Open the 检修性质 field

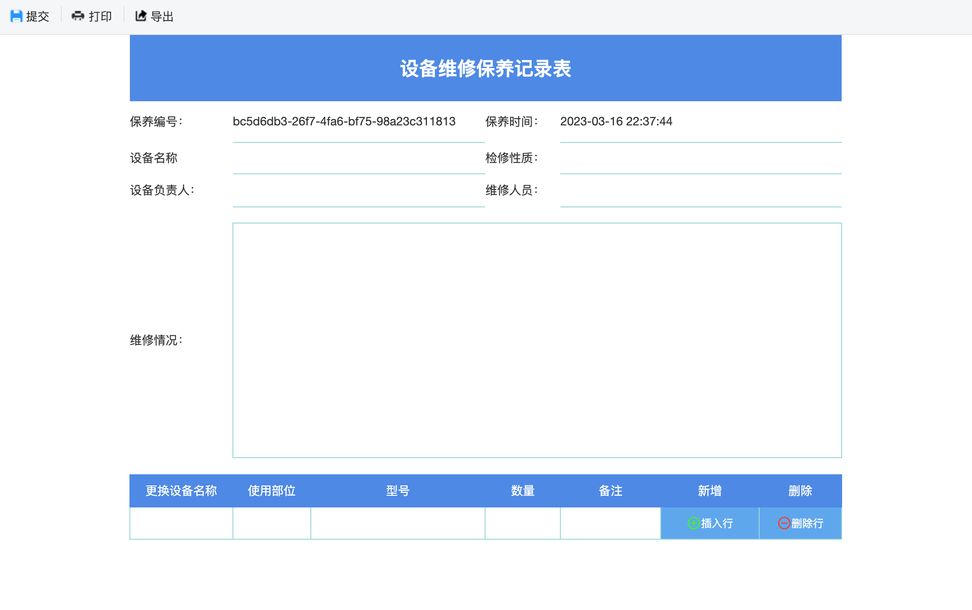(x=700, y=159)
